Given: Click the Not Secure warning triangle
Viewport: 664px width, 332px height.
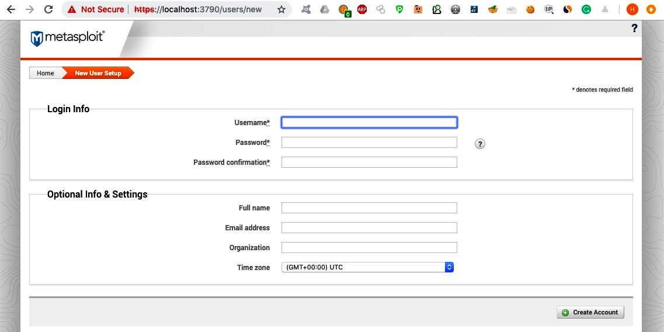Looking at the screenshot, I should click(72, 9).
